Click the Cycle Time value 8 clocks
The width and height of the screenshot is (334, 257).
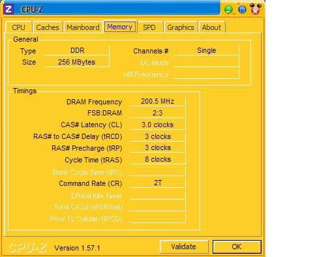pos(158,159)
